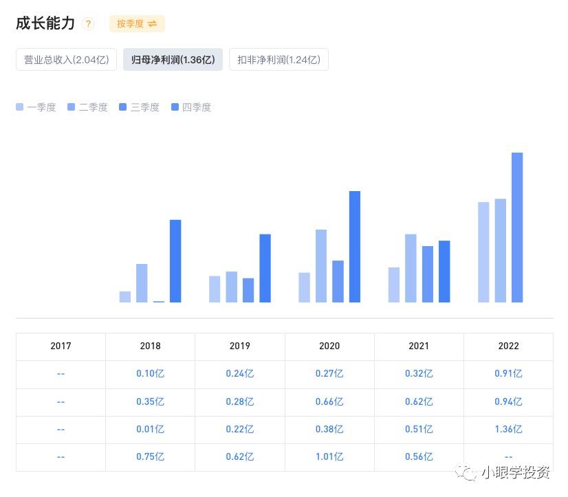Click the tallest bar in the 2022 group
This screenshot has width=568, height=497.
[x=517, y=227]
